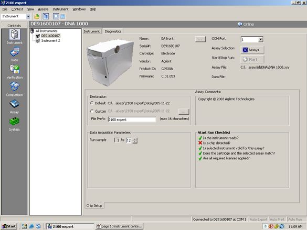Image resolution: width=307 pixels, height=230 pixels.
Task: Select the Default destination radio button
Action: point(92,103)
